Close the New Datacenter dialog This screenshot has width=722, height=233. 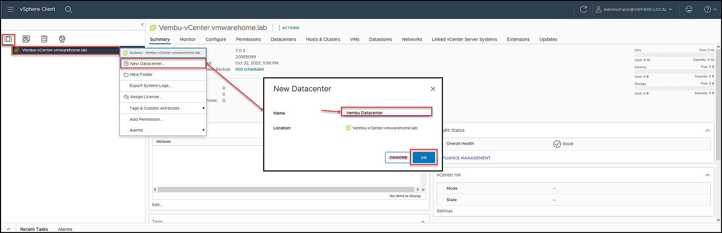coord(433,89)
